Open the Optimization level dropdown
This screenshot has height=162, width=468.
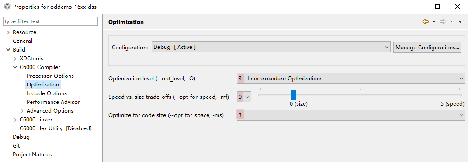[x=351, y=79]
